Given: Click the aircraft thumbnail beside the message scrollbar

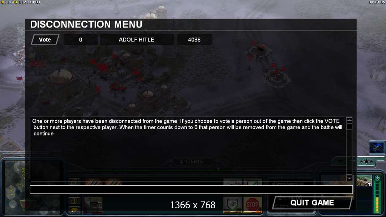Looking at the screenshot, I should 377,147.
